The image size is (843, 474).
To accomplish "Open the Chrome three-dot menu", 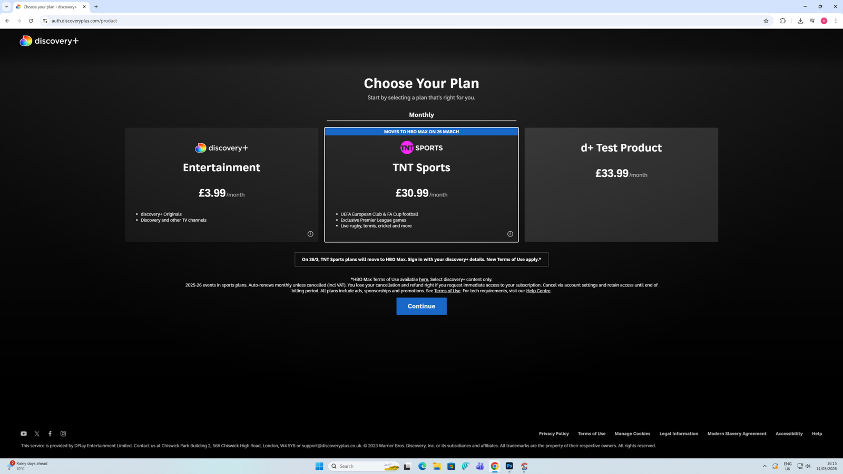I will click(836, 21).
